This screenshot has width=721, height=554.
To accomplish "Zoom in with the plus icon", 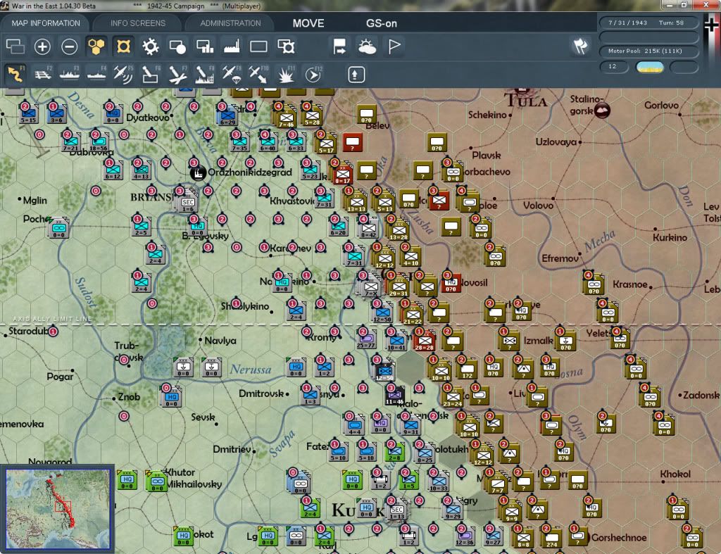I will point(42,46).
